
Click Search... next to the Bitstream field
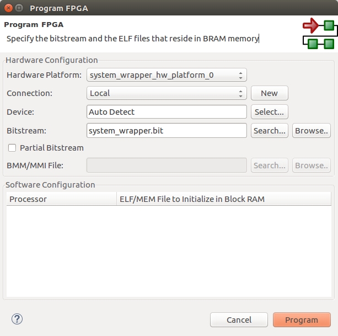(269, 130)
